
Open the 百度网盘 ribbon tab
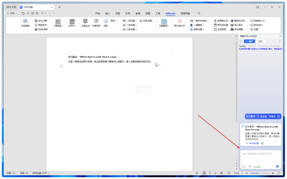point(185,13)
